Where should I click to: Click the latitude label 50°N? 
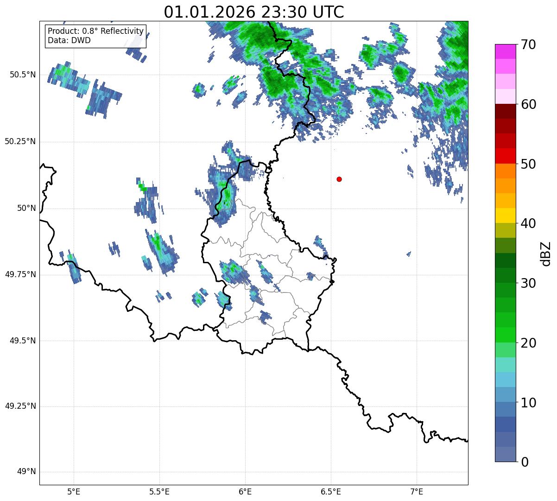[26, 208]
